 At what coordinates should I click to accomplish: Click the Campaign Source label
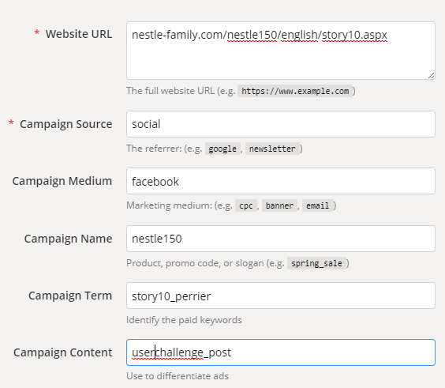tap(66, 124)
